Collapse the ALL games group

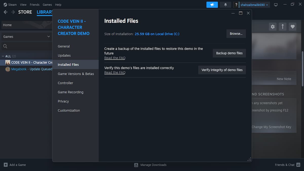click(2, 56)
